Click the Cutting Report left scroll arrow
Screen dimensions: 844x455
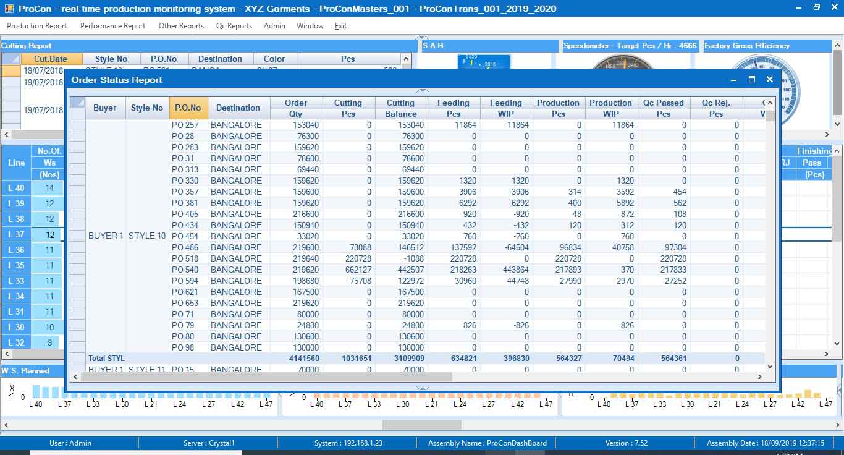point(6,134)
